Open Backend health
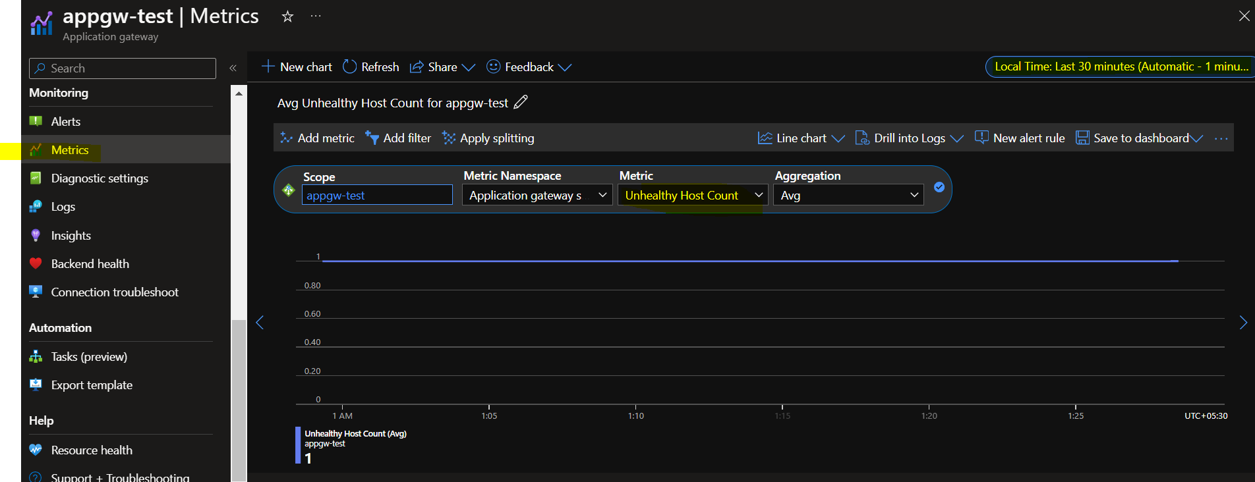 pyautogui.click(x=90, y=263)
